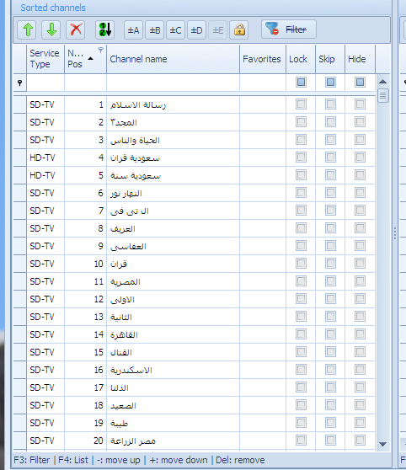Click the Filter button with funnel
The width and height of the screenshot is (406, 470).
pos(289,29)
